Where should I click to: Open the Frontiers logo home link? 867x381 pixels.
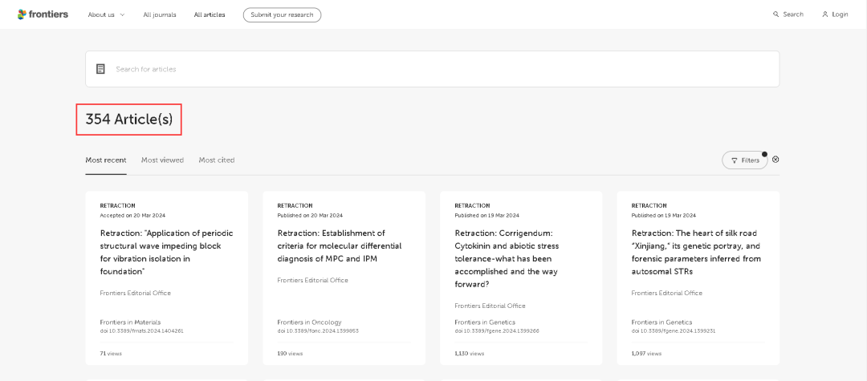43,14
